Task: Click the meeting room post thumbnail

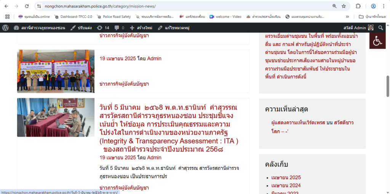Action: point(56,118)
